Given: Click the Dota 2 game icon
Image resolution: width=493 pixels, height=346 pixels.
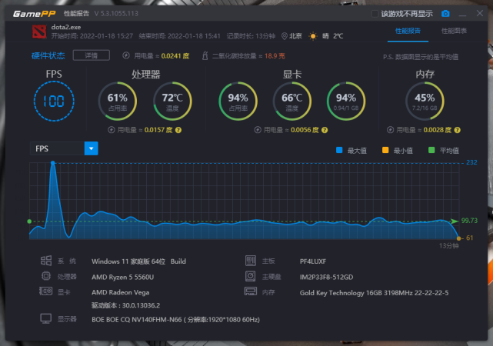Looking at the screenshot, I should click(39, 32).
